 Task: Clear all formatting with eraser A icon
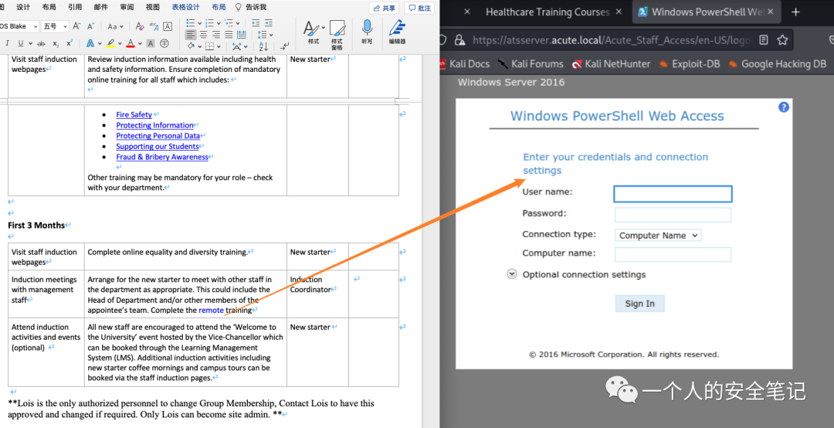click(x=140, y=26)
